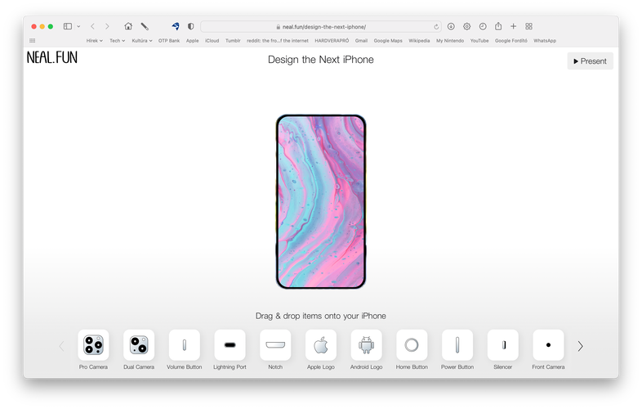Expand the Hírek bookmarks folder
Screen dimensions: 642x409
pyautogui.click(x=94, y=41)
